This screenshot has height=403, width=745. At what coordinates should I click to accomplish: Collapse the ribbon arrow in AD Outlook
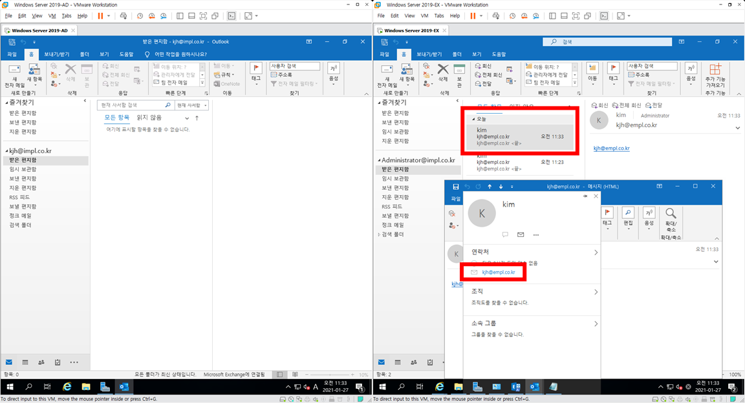point(366,94)
